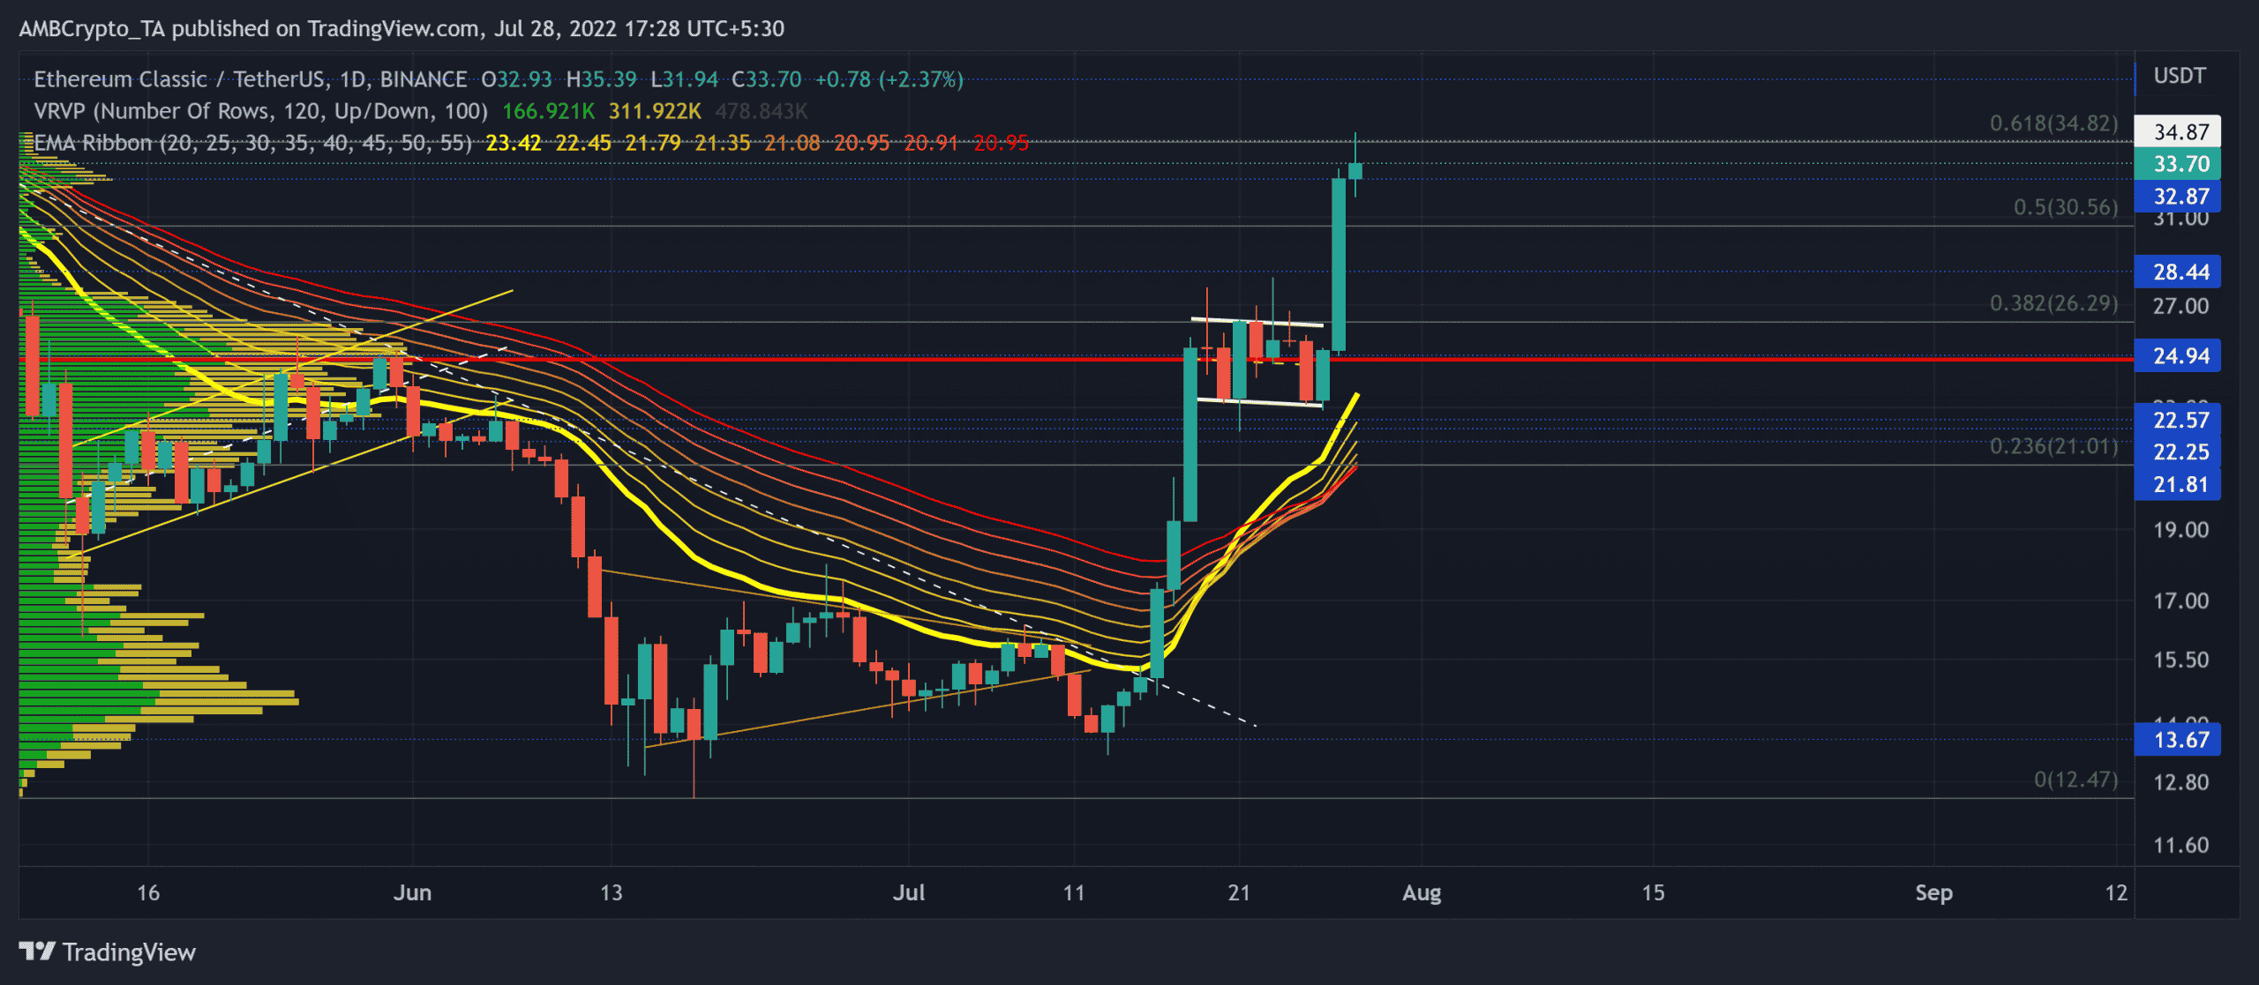Click the 0.382(26.29) Fibonacci label

(x=2053, y=303)
